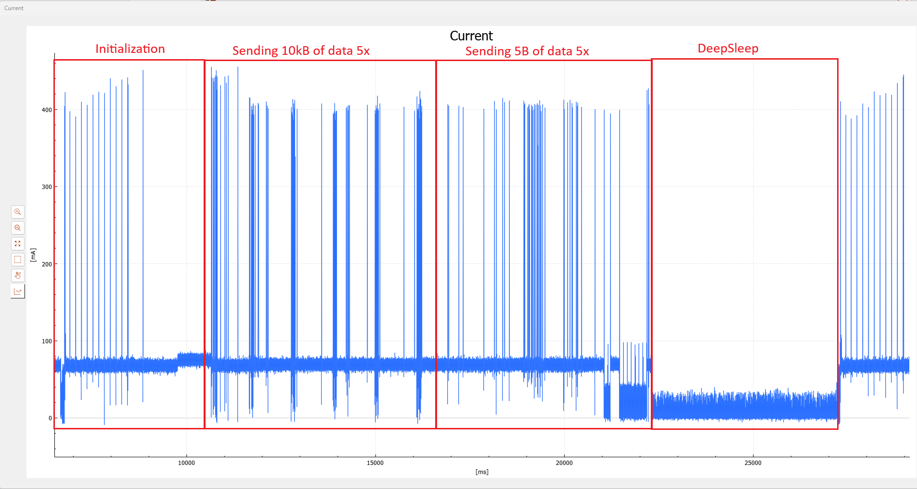Screen dimensions: 917x489
Task: Click the 'Sending 5B of data 5x' label
Action: click(527, 51)
